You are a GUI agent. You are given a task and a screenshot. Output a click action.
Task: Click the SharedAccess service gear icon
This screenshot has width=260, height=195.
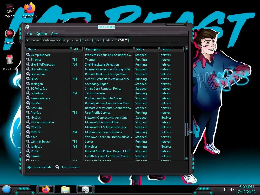pos(28,69)
